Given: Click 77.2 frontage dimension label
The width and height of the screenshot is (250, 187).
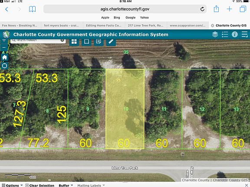Looking at the screenshot, I should pyautogui.click(x=38, y=143).
